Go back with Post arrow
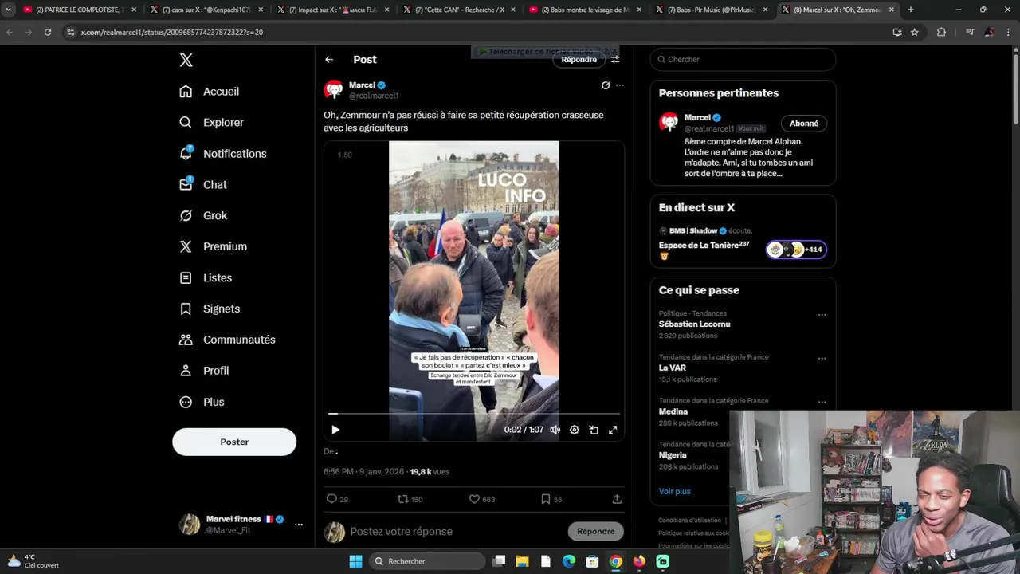 [329, 60]
